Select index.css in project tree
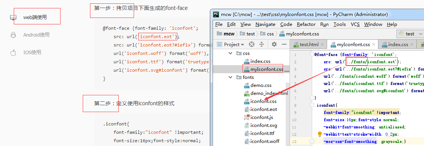The width and height of the screenshot is (424, 146). click(257, 61)
